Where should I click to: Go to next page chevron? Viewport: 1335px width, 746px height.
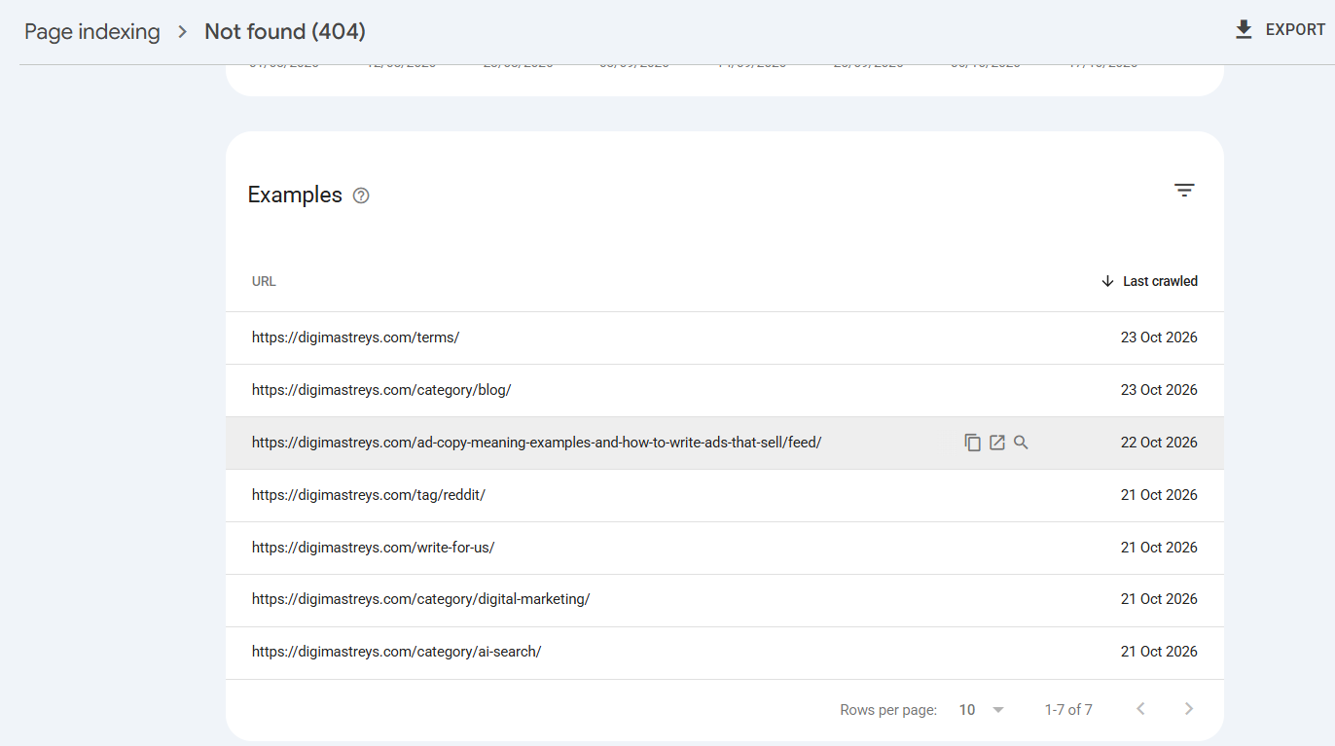tap(1188, 709)
